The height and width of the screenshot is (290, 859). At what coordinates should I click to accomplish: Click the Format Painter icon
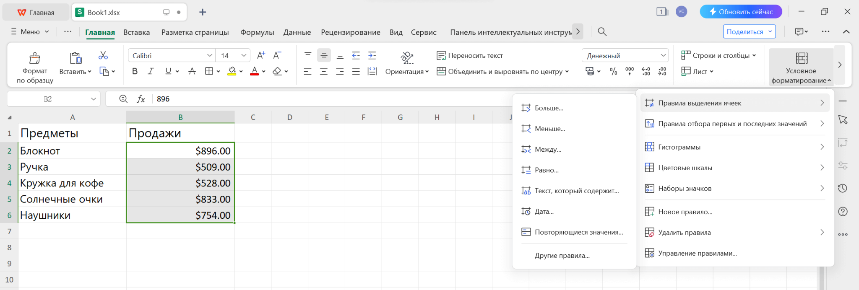35,58
